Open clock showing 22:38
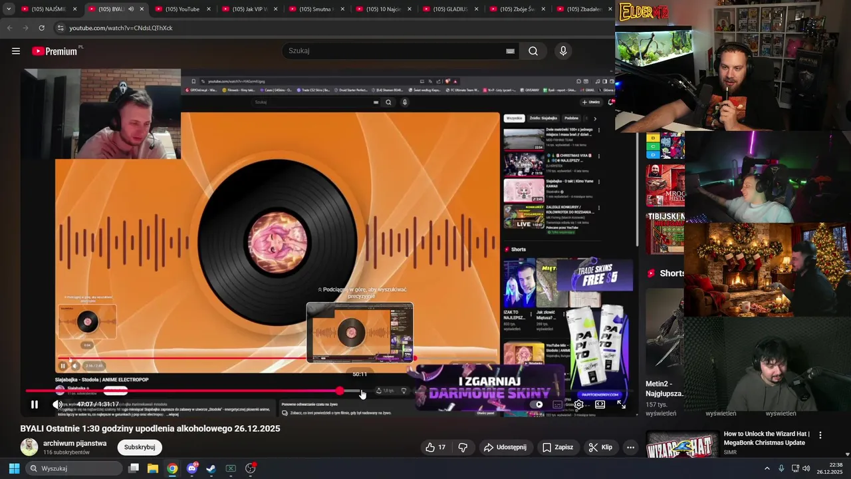 click(x=830, y=468)
